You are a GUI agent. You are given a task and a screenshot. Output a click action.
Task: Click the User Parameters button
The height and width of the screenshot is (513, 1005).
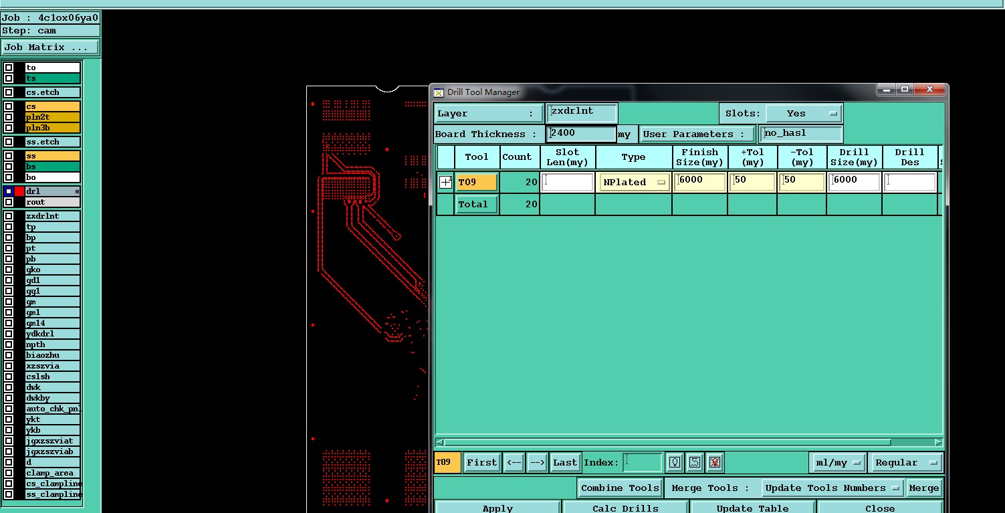pyautogui.click(x=697, y=134)
